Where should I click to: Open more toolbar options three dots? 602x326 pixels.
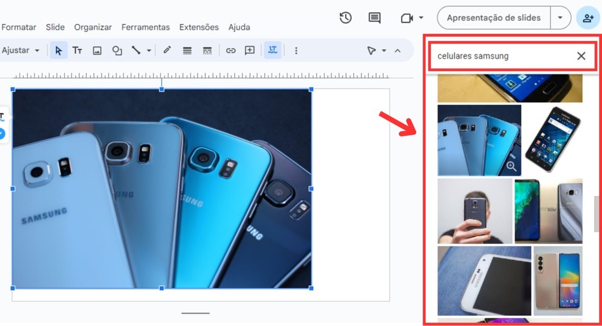pos(296,50)
